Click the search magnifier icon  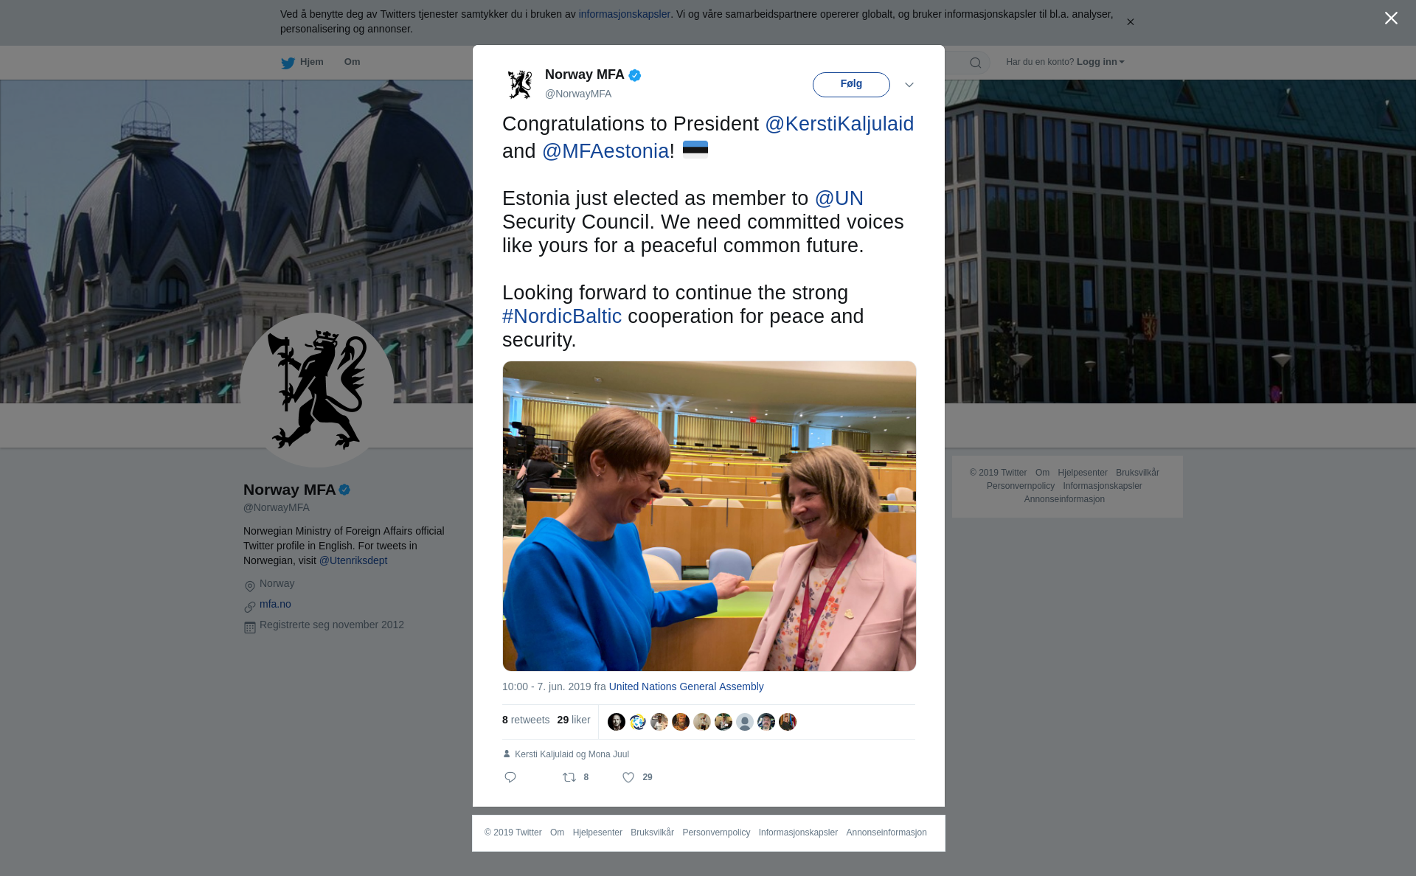click(x=976, y=63)
